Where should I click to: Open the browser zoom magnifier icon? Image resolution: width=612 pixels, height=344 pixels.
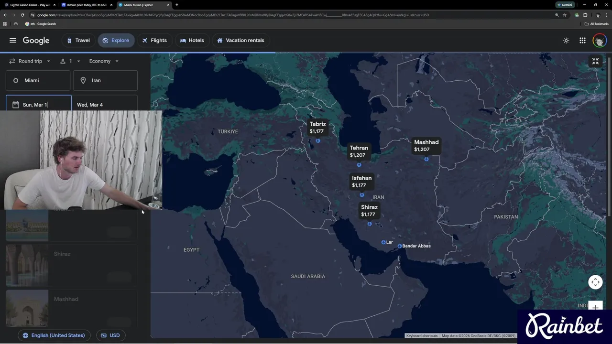tap(557, 15)
